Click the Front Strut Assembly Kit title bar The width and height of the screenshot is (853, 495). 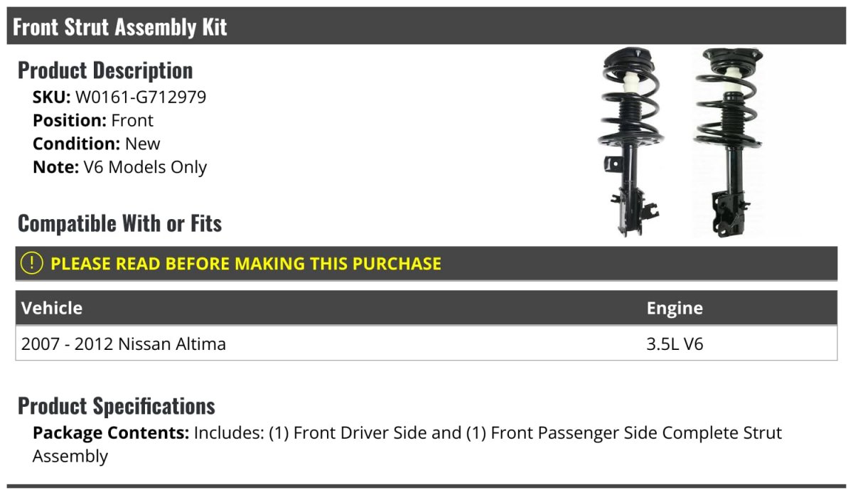[426, 26]
